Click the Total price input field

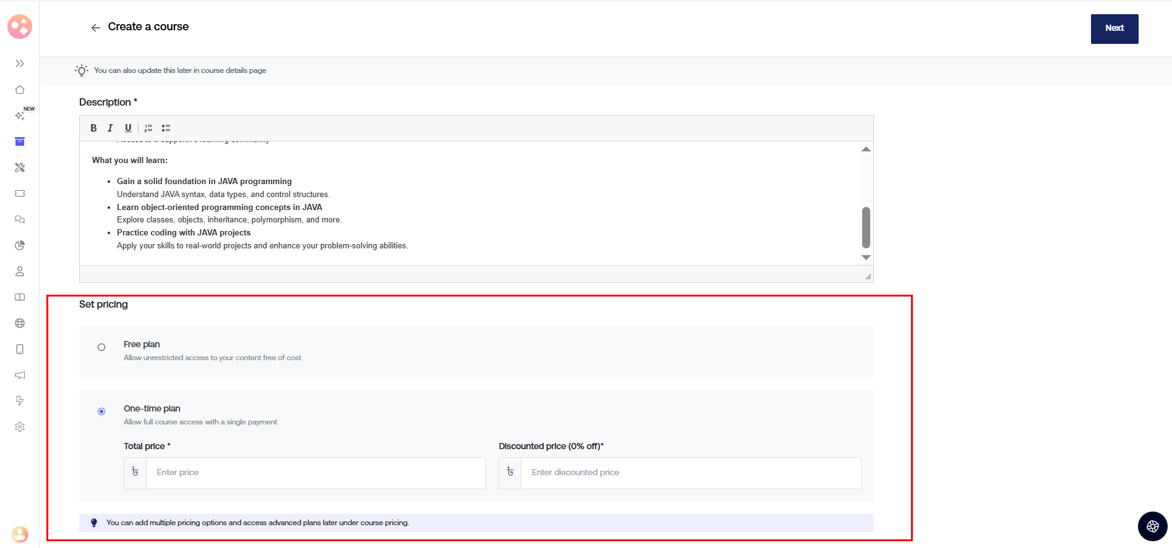(315, 473)
